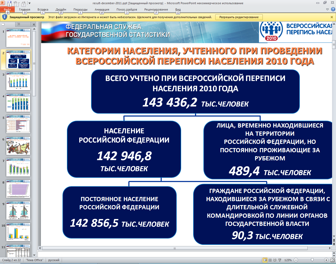Select slide 10 thumbnail
This screenshot has height=264, width=336.
[x=18, y=232]
